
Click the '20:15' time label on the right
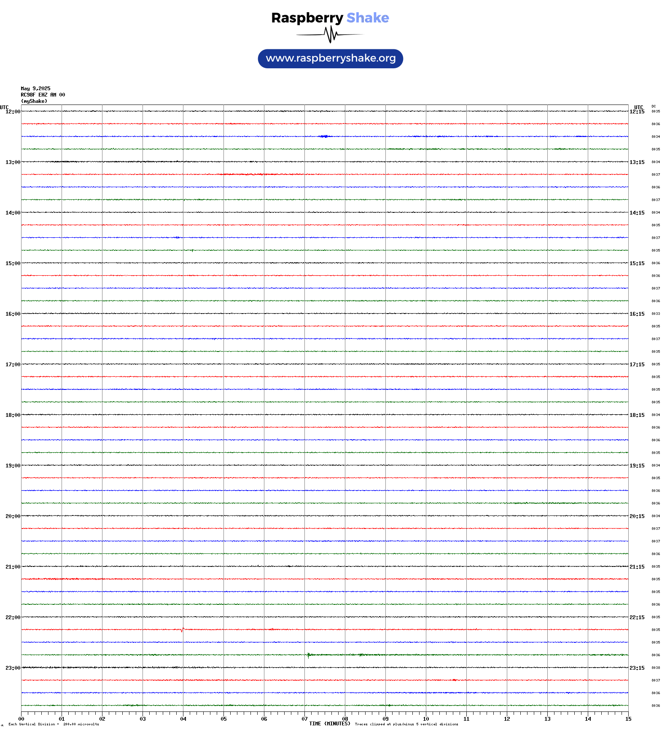tap(637, 516)
